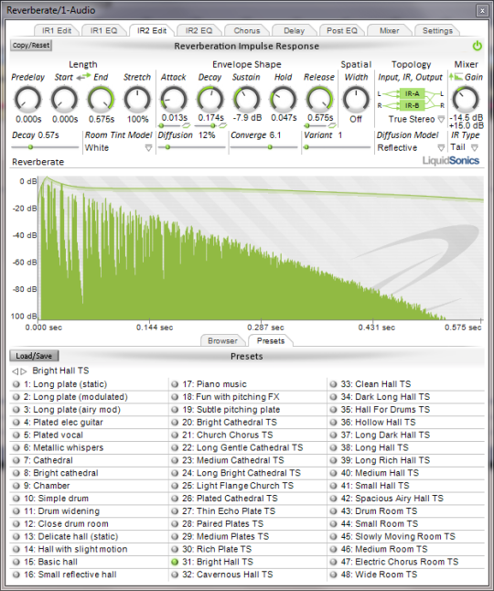This screenshot has height=591, width=494.
Task: Click the Decay curve shape icon
Action: tap(223, 125)
